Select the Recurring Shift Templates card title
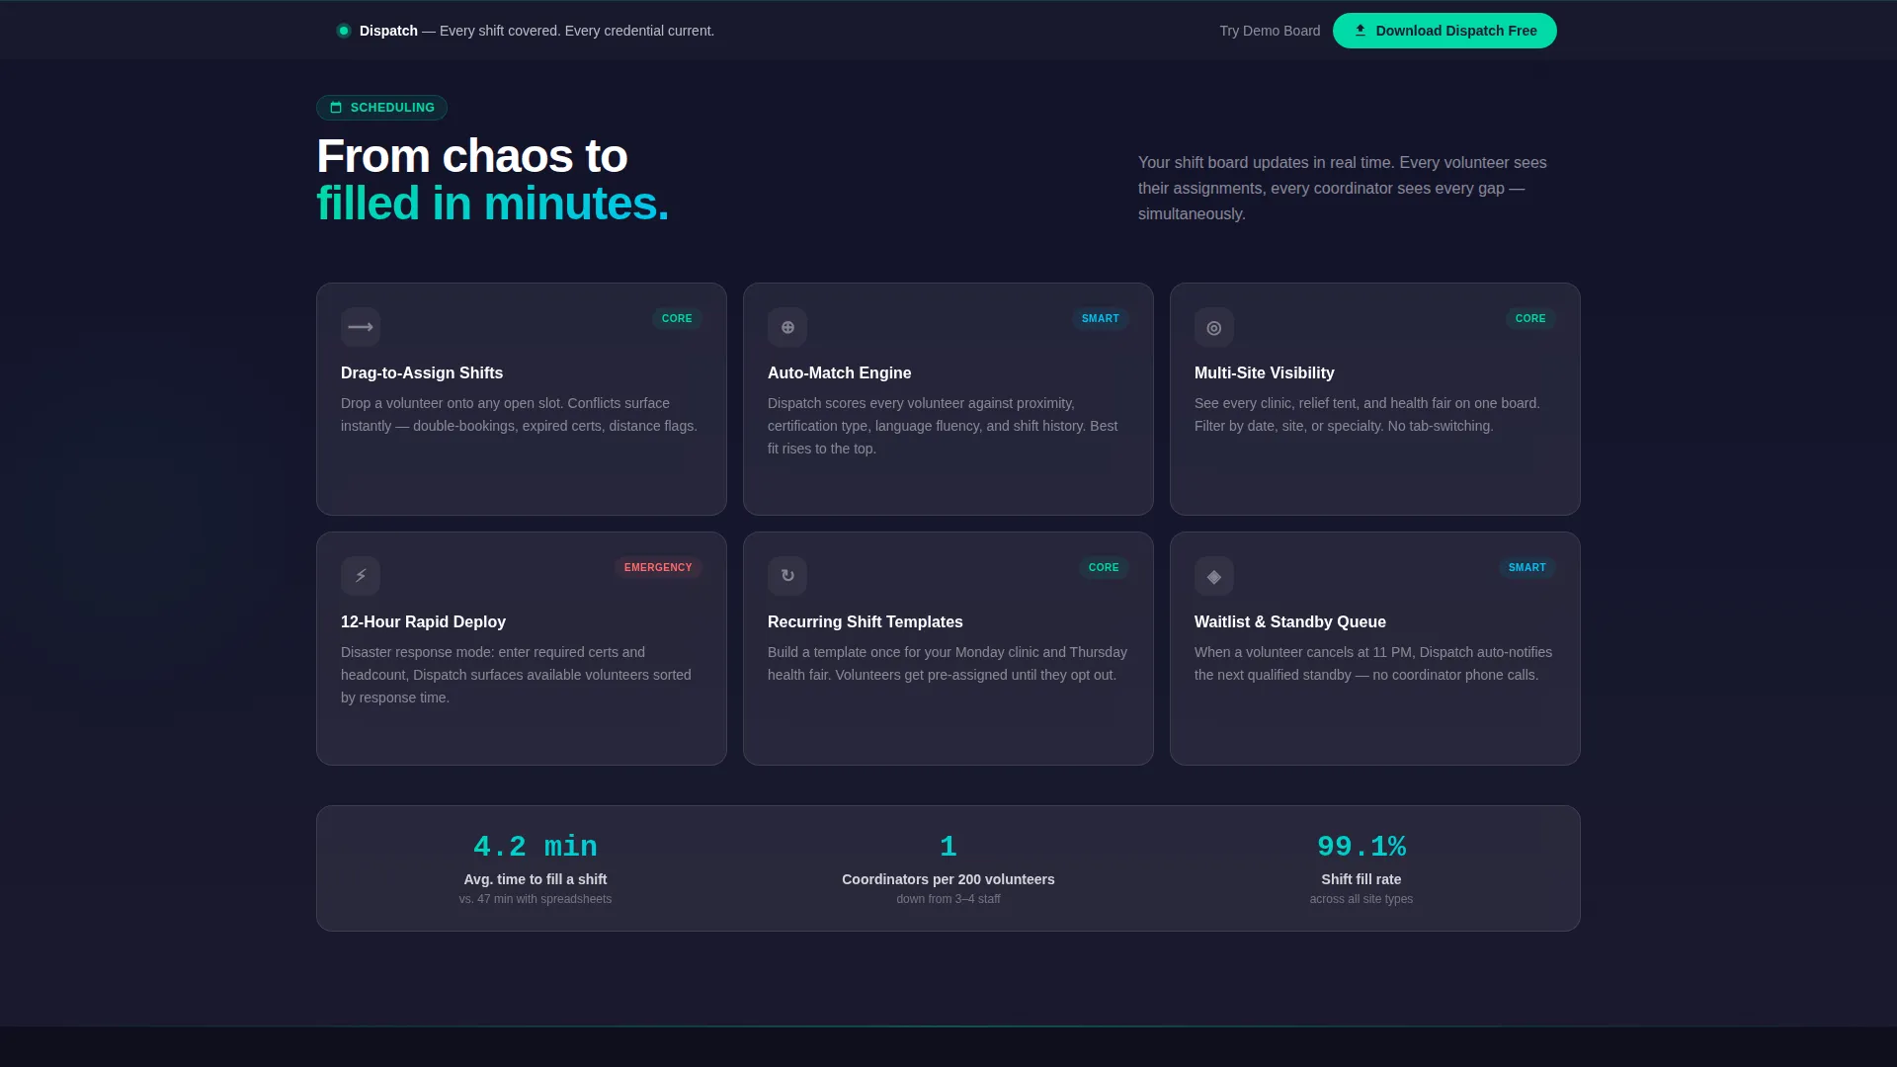 pyautogui.click(x=866, y=621)
